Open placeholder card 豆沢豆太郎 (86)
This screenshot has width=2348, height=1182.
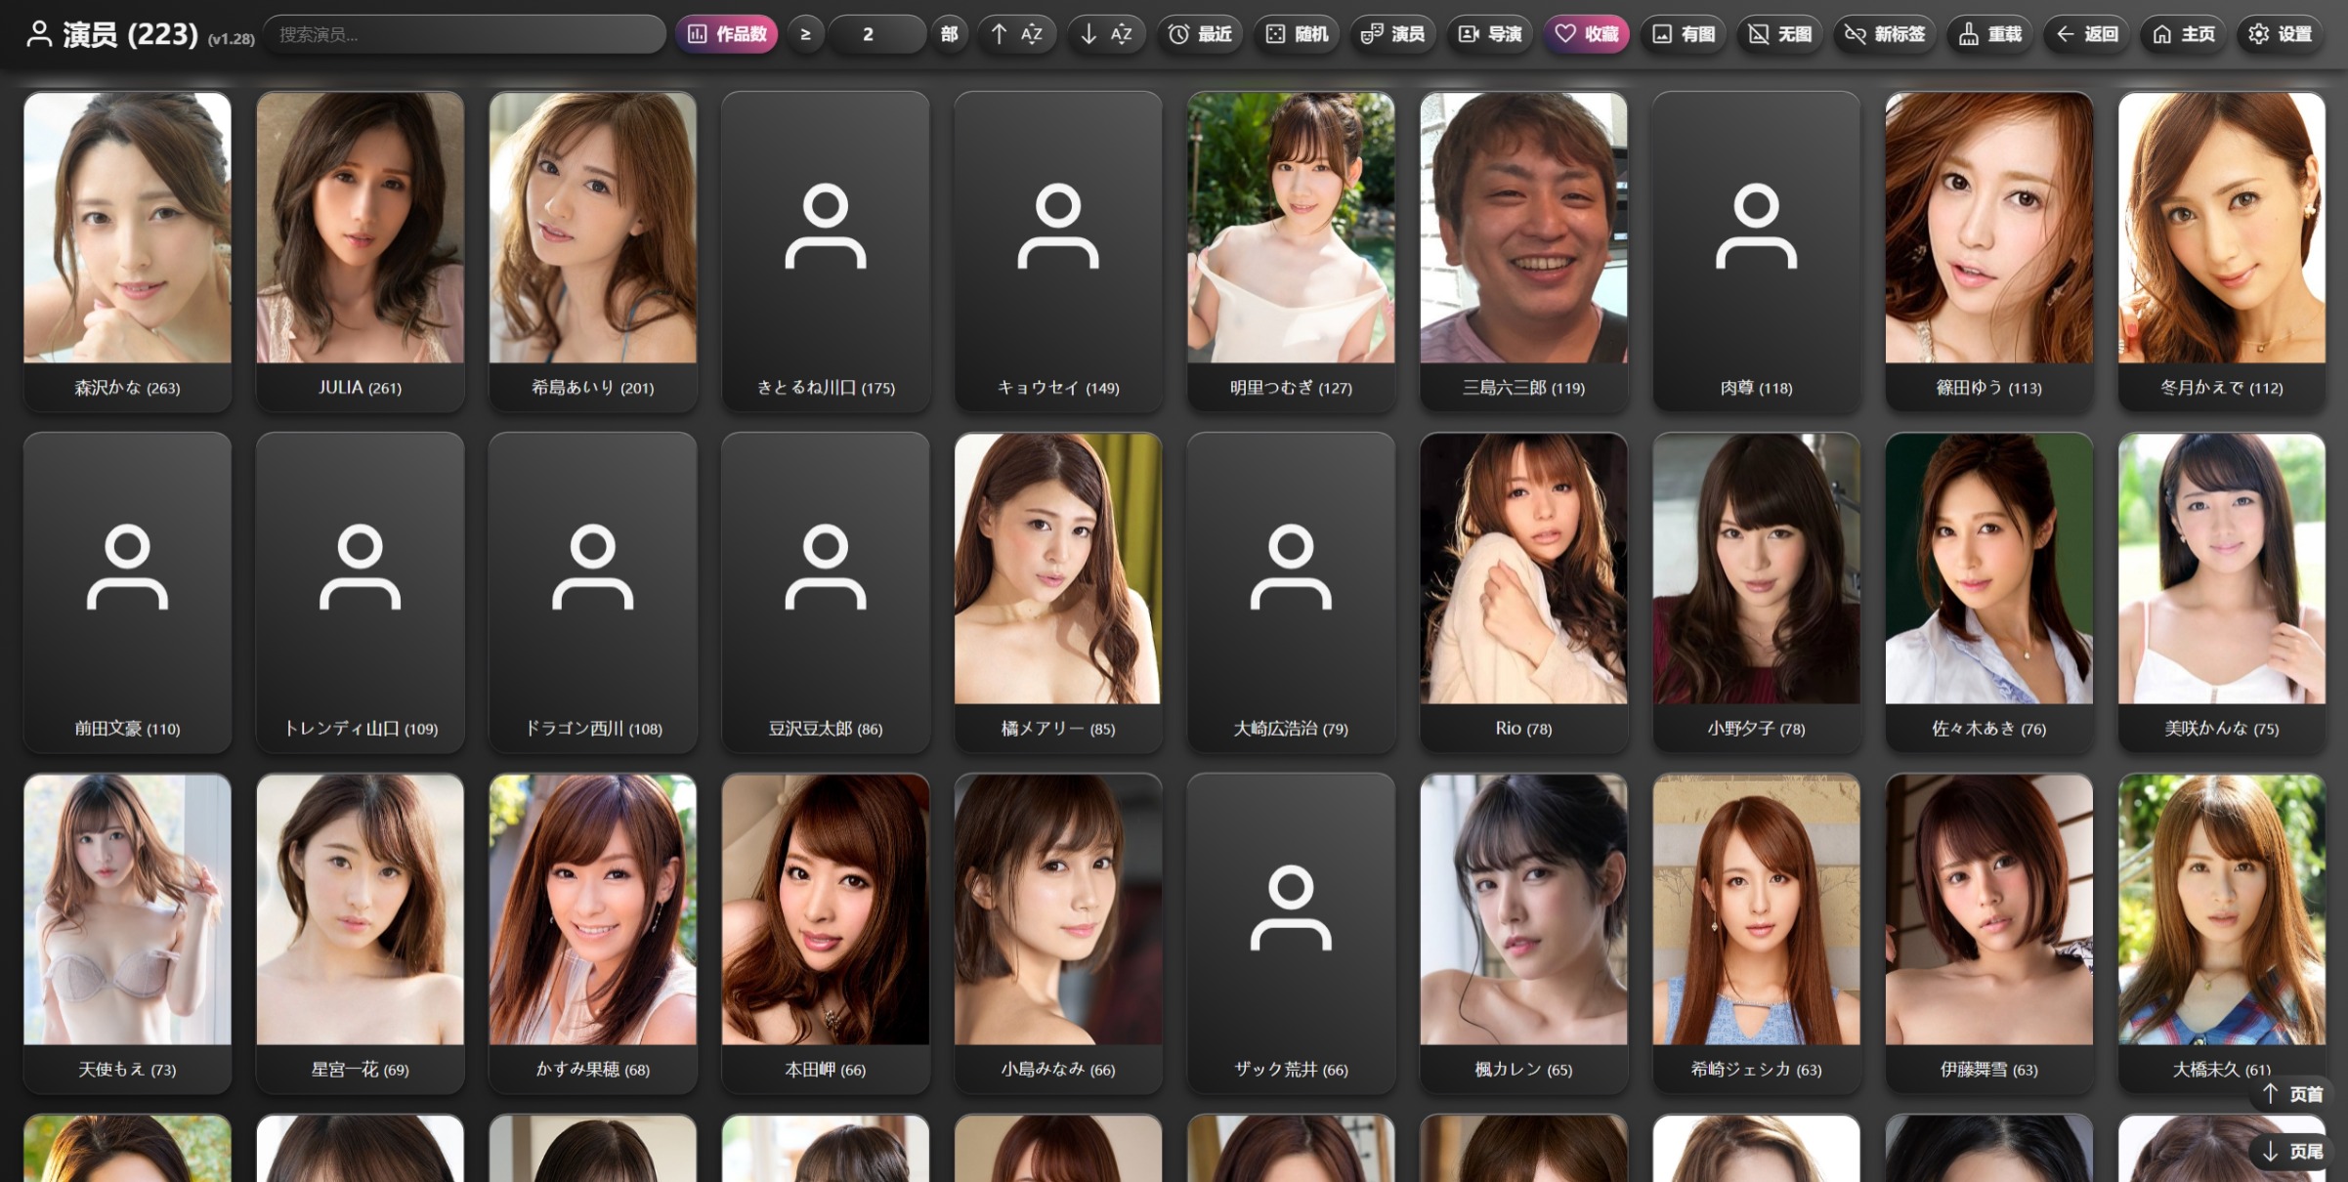(x=826, y=592)
